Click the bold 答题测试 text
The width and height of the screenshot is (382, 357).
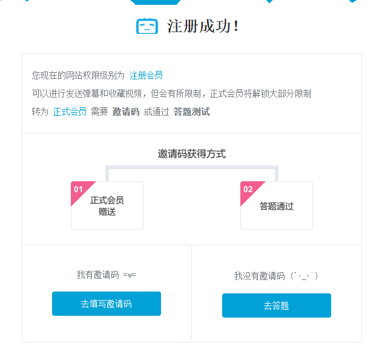[x=191, y=112]
